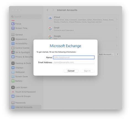The height and width of the screenshot is (121, 131).
Task: Click the Wallpaper label in sidebar
Action: coord(20,72)
